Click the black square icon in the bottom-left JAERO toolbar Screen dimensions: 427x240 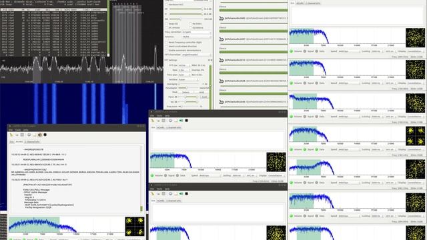tap(45, 135)
